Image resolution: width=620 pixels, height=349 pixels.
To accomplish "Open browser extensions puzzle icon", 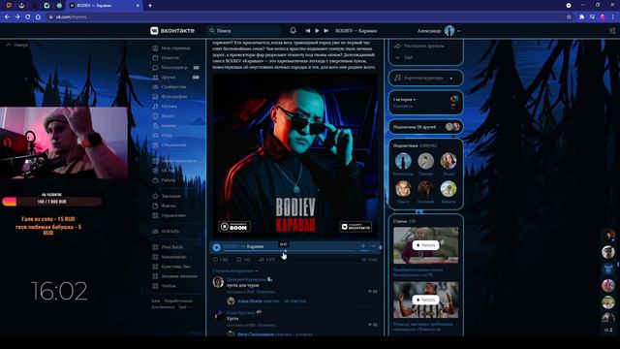I will [581, 17].
